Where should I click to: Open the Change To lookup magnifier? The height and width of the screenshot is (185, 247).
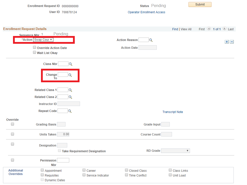pyautogui.click(x=70, y=75)
